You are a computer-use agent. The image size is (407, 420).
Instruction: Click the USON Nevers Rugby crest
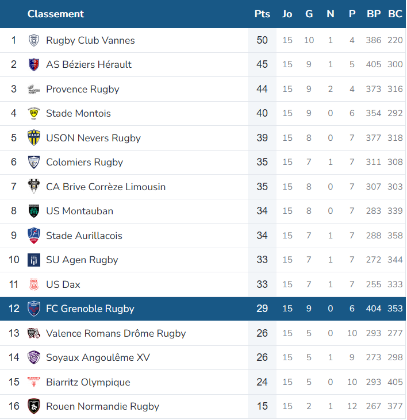[x=34, y=138]
